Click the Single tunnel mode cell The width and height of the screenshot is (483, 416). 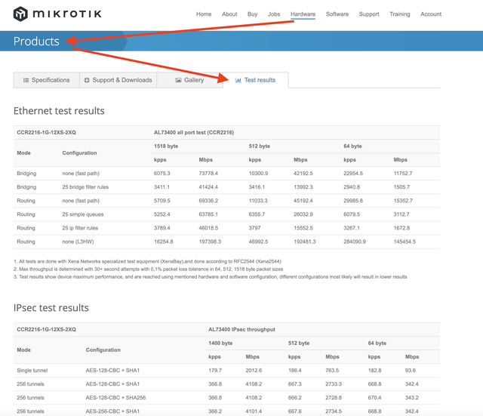point(32,371)
